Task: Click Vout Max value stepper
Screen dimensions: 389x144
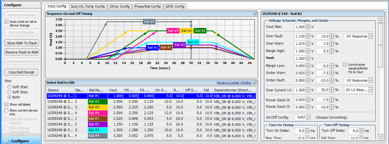Action: tap(308, 27)
